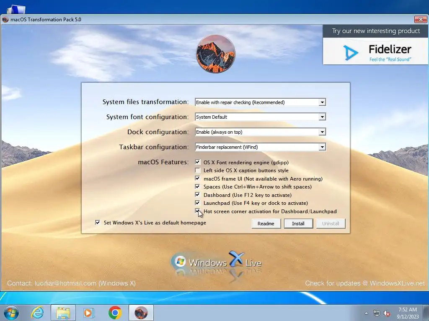429x321 pixels.
Task: Toggle OS X Font rendering engine checkbox
Action: coord(198,162)
